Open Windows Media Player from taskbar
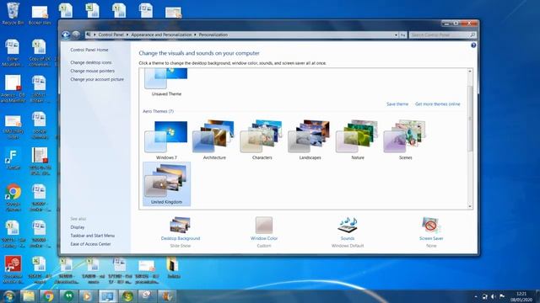Image resolution: width=540 pixels, height=303 pixels. [x=88, y=296]
